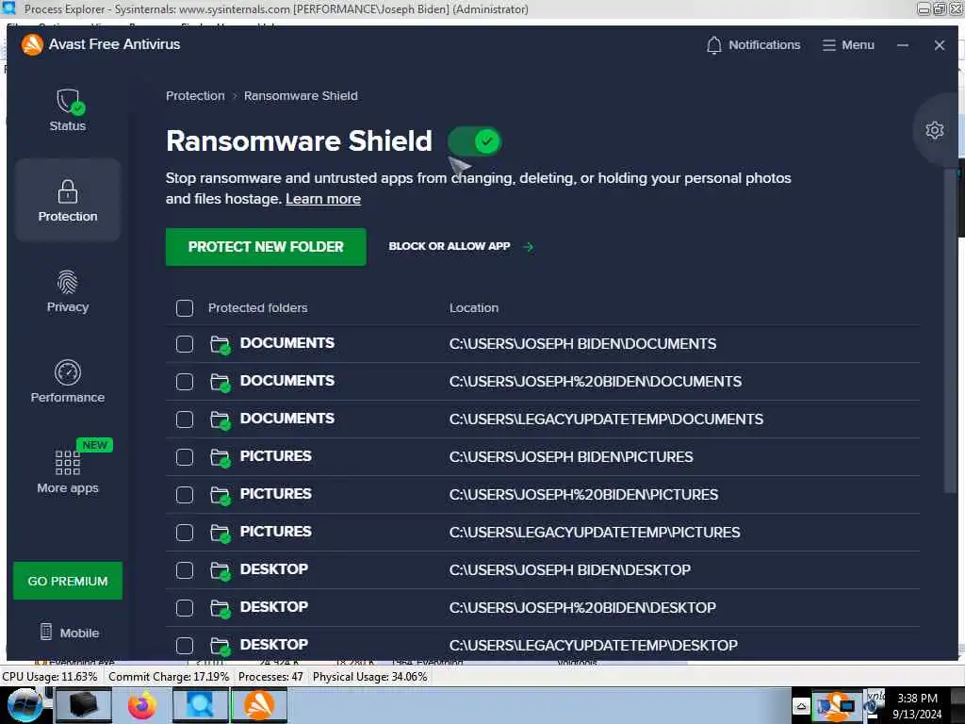
Task: Click the black box taskbar application
Action: click(x=84, y=705)
